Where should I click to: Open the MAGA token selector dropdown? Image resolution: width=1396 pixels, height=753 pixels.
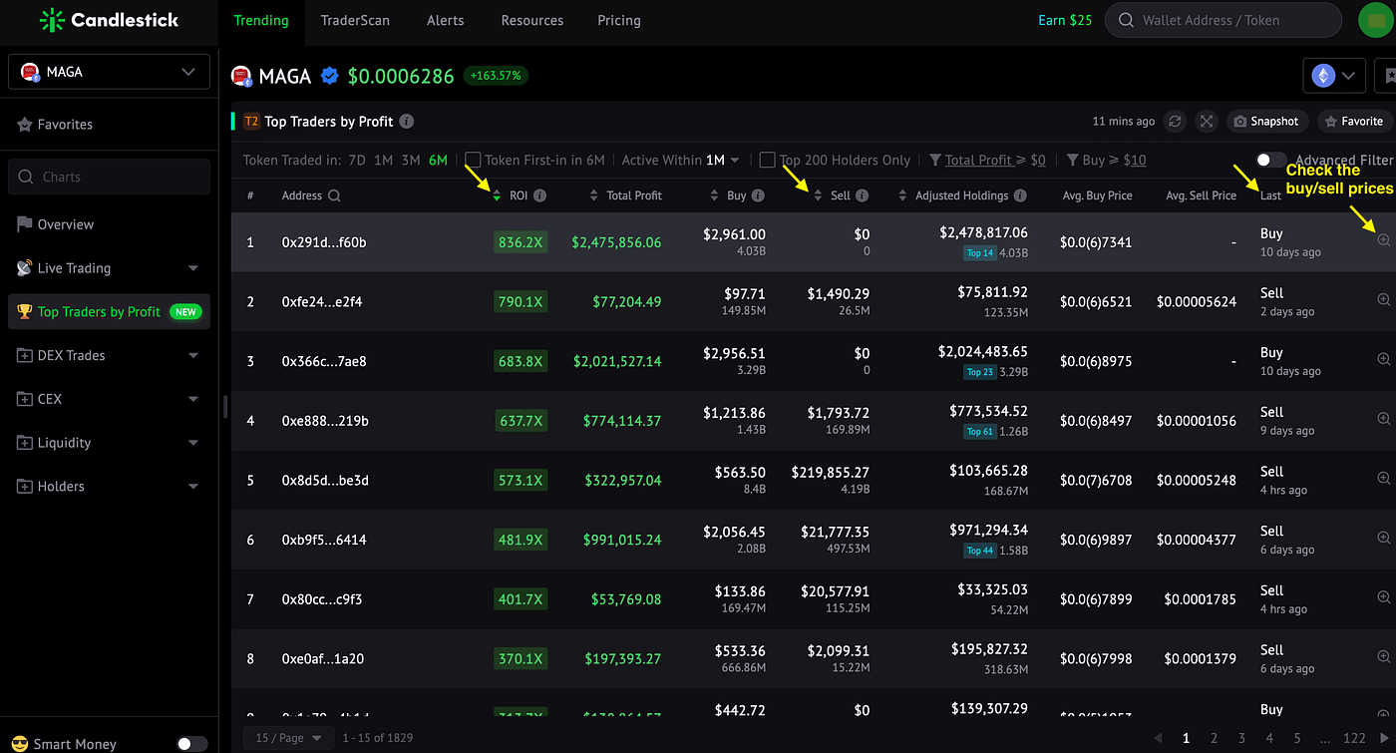[x=109, y=72]
